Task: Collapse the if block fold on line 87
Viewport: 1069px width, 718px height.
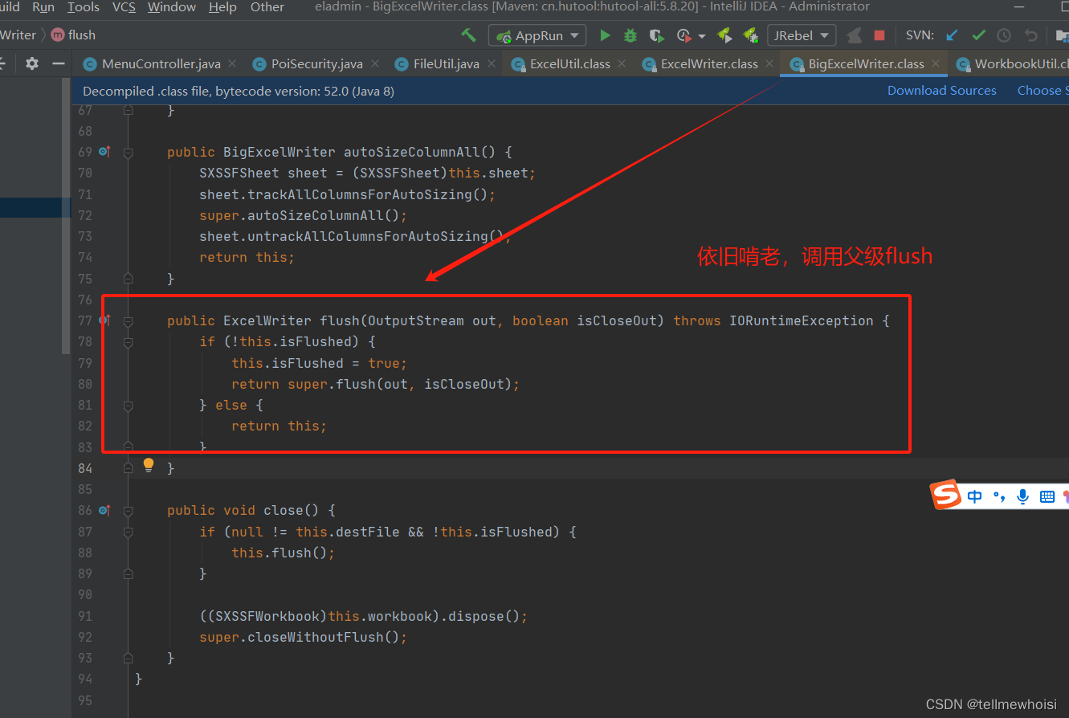Action: click(x=128, y=532)
